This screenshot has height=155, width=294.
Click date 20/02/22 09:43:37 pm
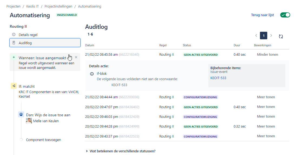click(x=101, y=136)
